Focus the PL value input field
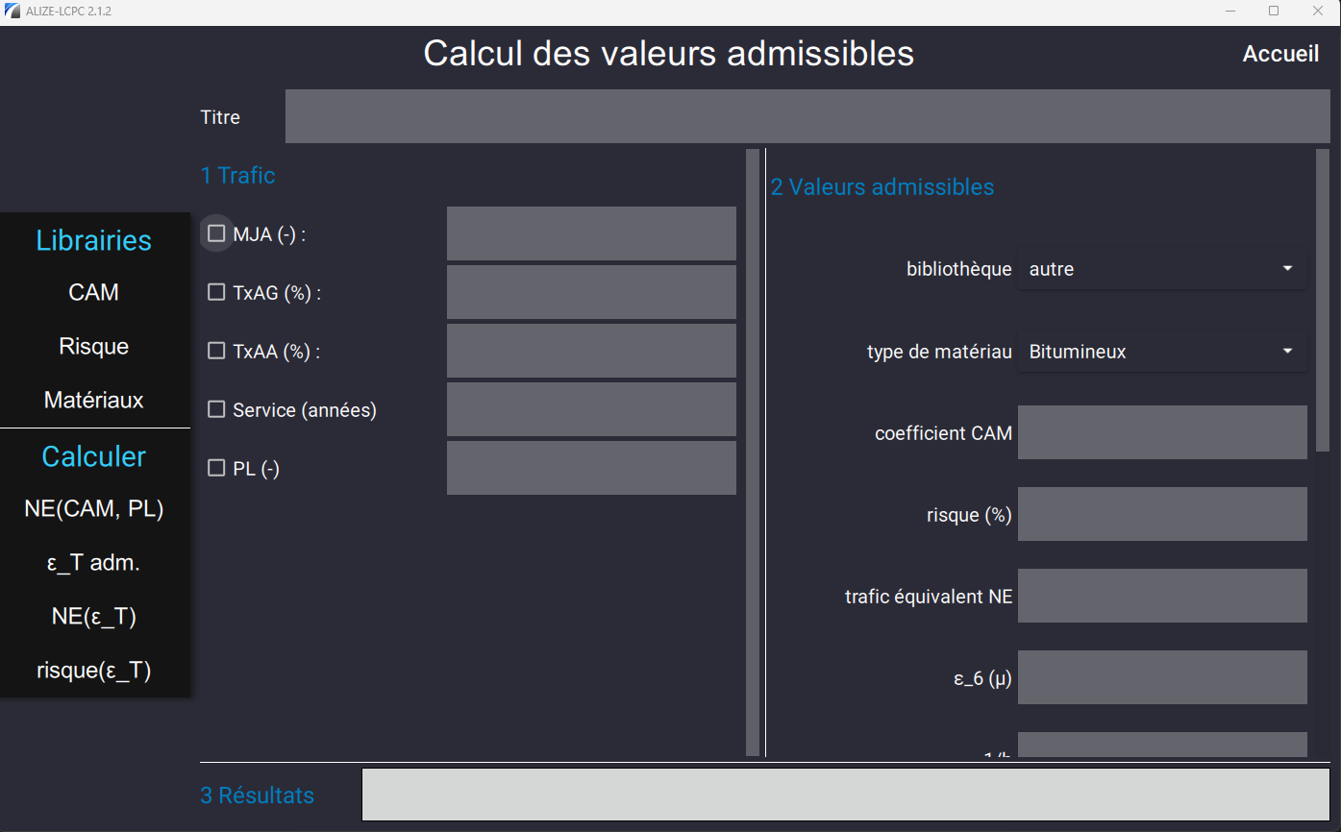1341x832 pixels. [591, 468]
